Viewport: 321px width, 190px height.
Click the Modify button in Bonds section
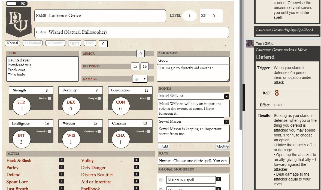coord(222,147)
